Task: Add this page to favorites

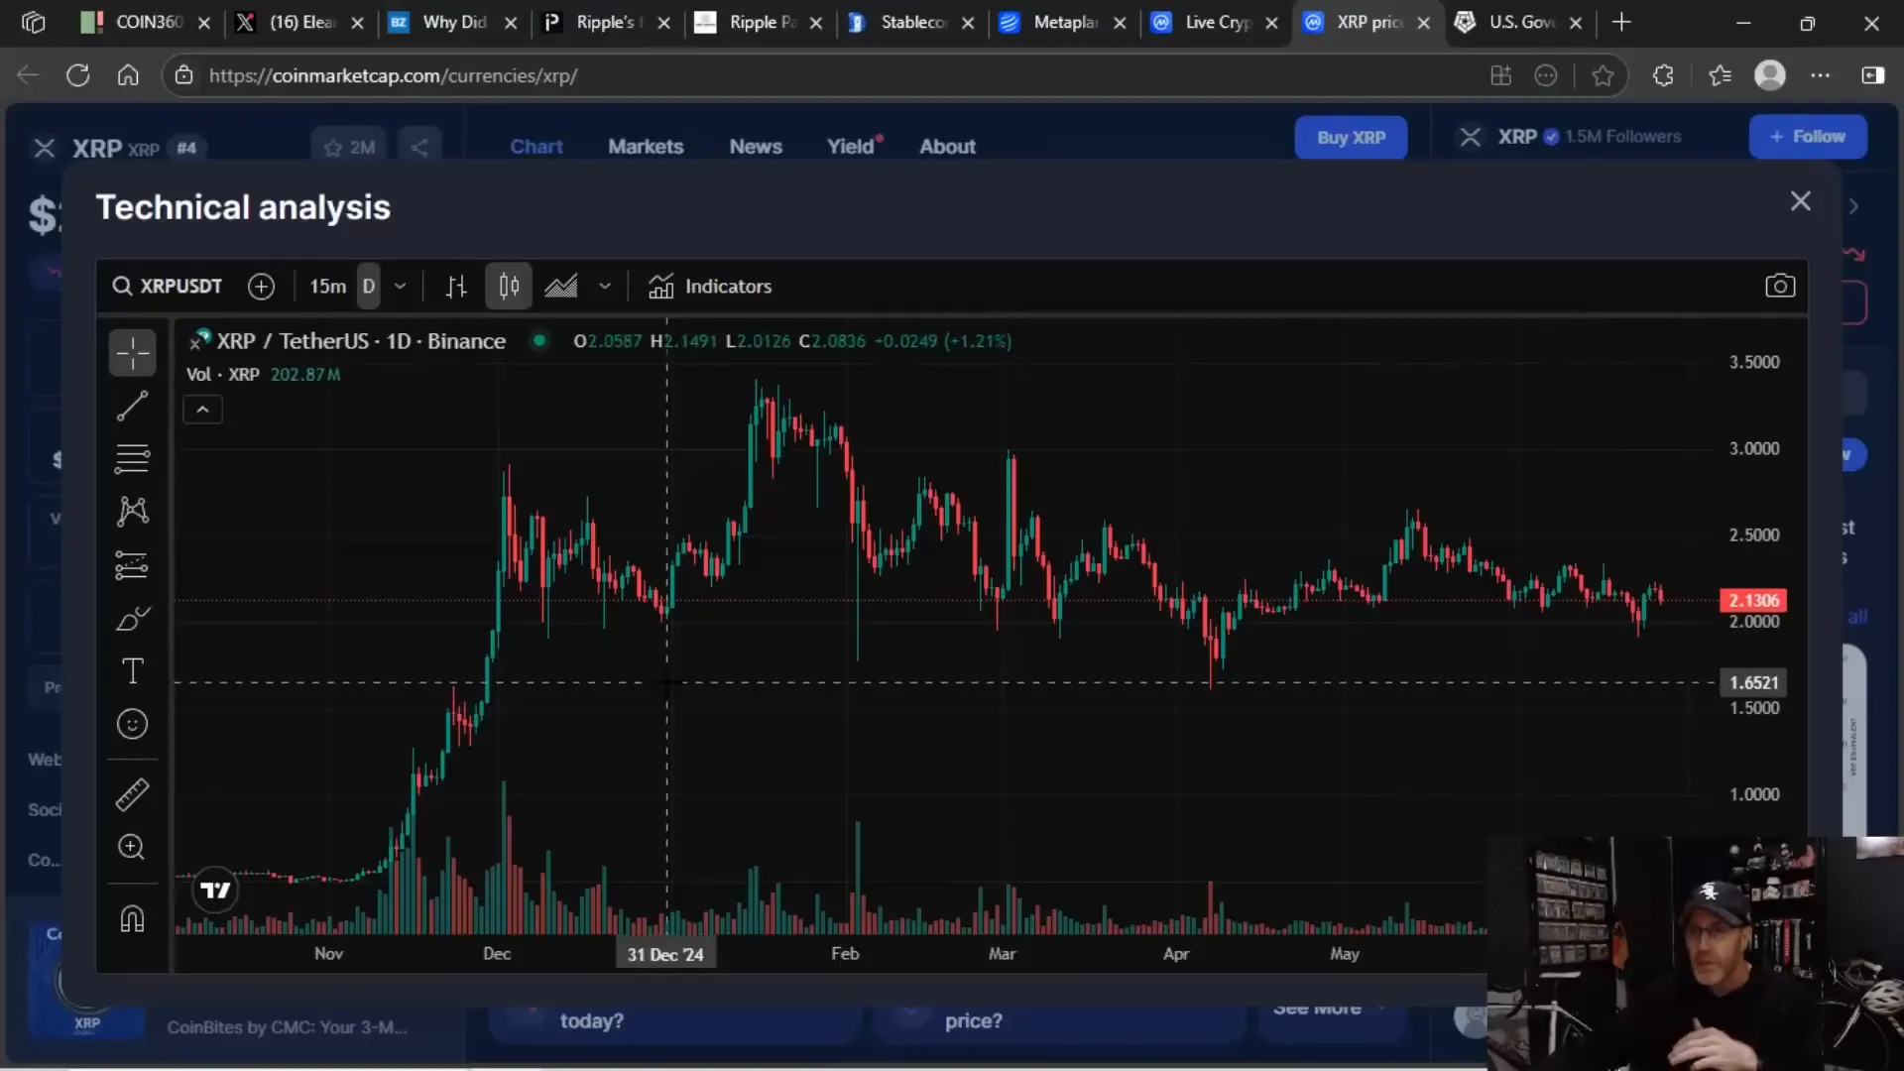Action: (x=1603, y=75)
